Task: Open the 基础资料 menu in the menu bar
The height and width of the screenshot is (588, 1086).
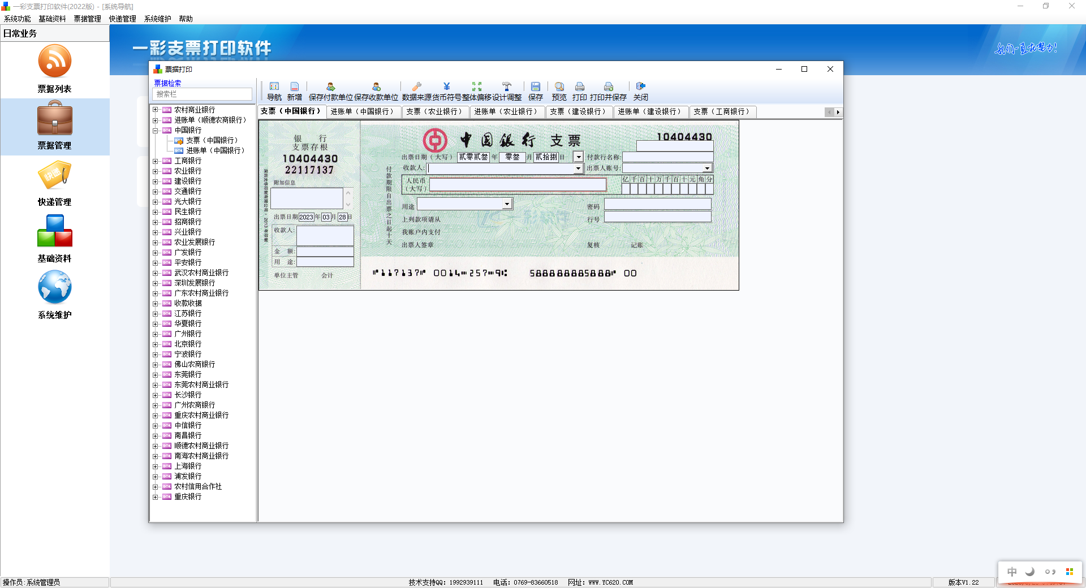Action: tap(53, 19)
